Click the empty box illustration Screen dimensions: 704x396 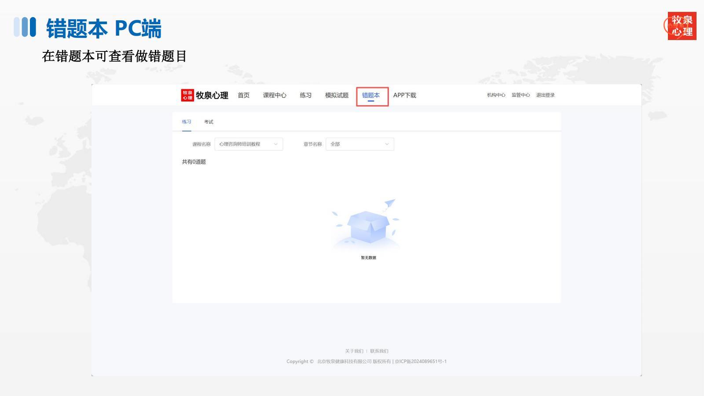368,227
